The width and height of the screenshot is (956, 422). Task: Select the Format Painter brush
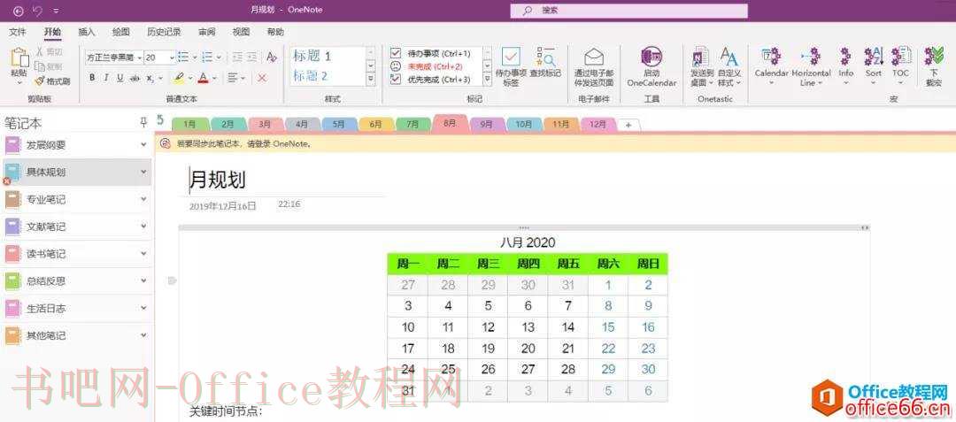tap(40, 81)
